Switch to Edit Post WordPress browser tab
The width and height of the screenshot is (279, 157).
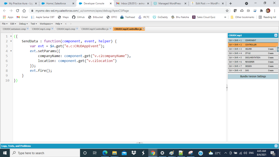click(207, 3)
